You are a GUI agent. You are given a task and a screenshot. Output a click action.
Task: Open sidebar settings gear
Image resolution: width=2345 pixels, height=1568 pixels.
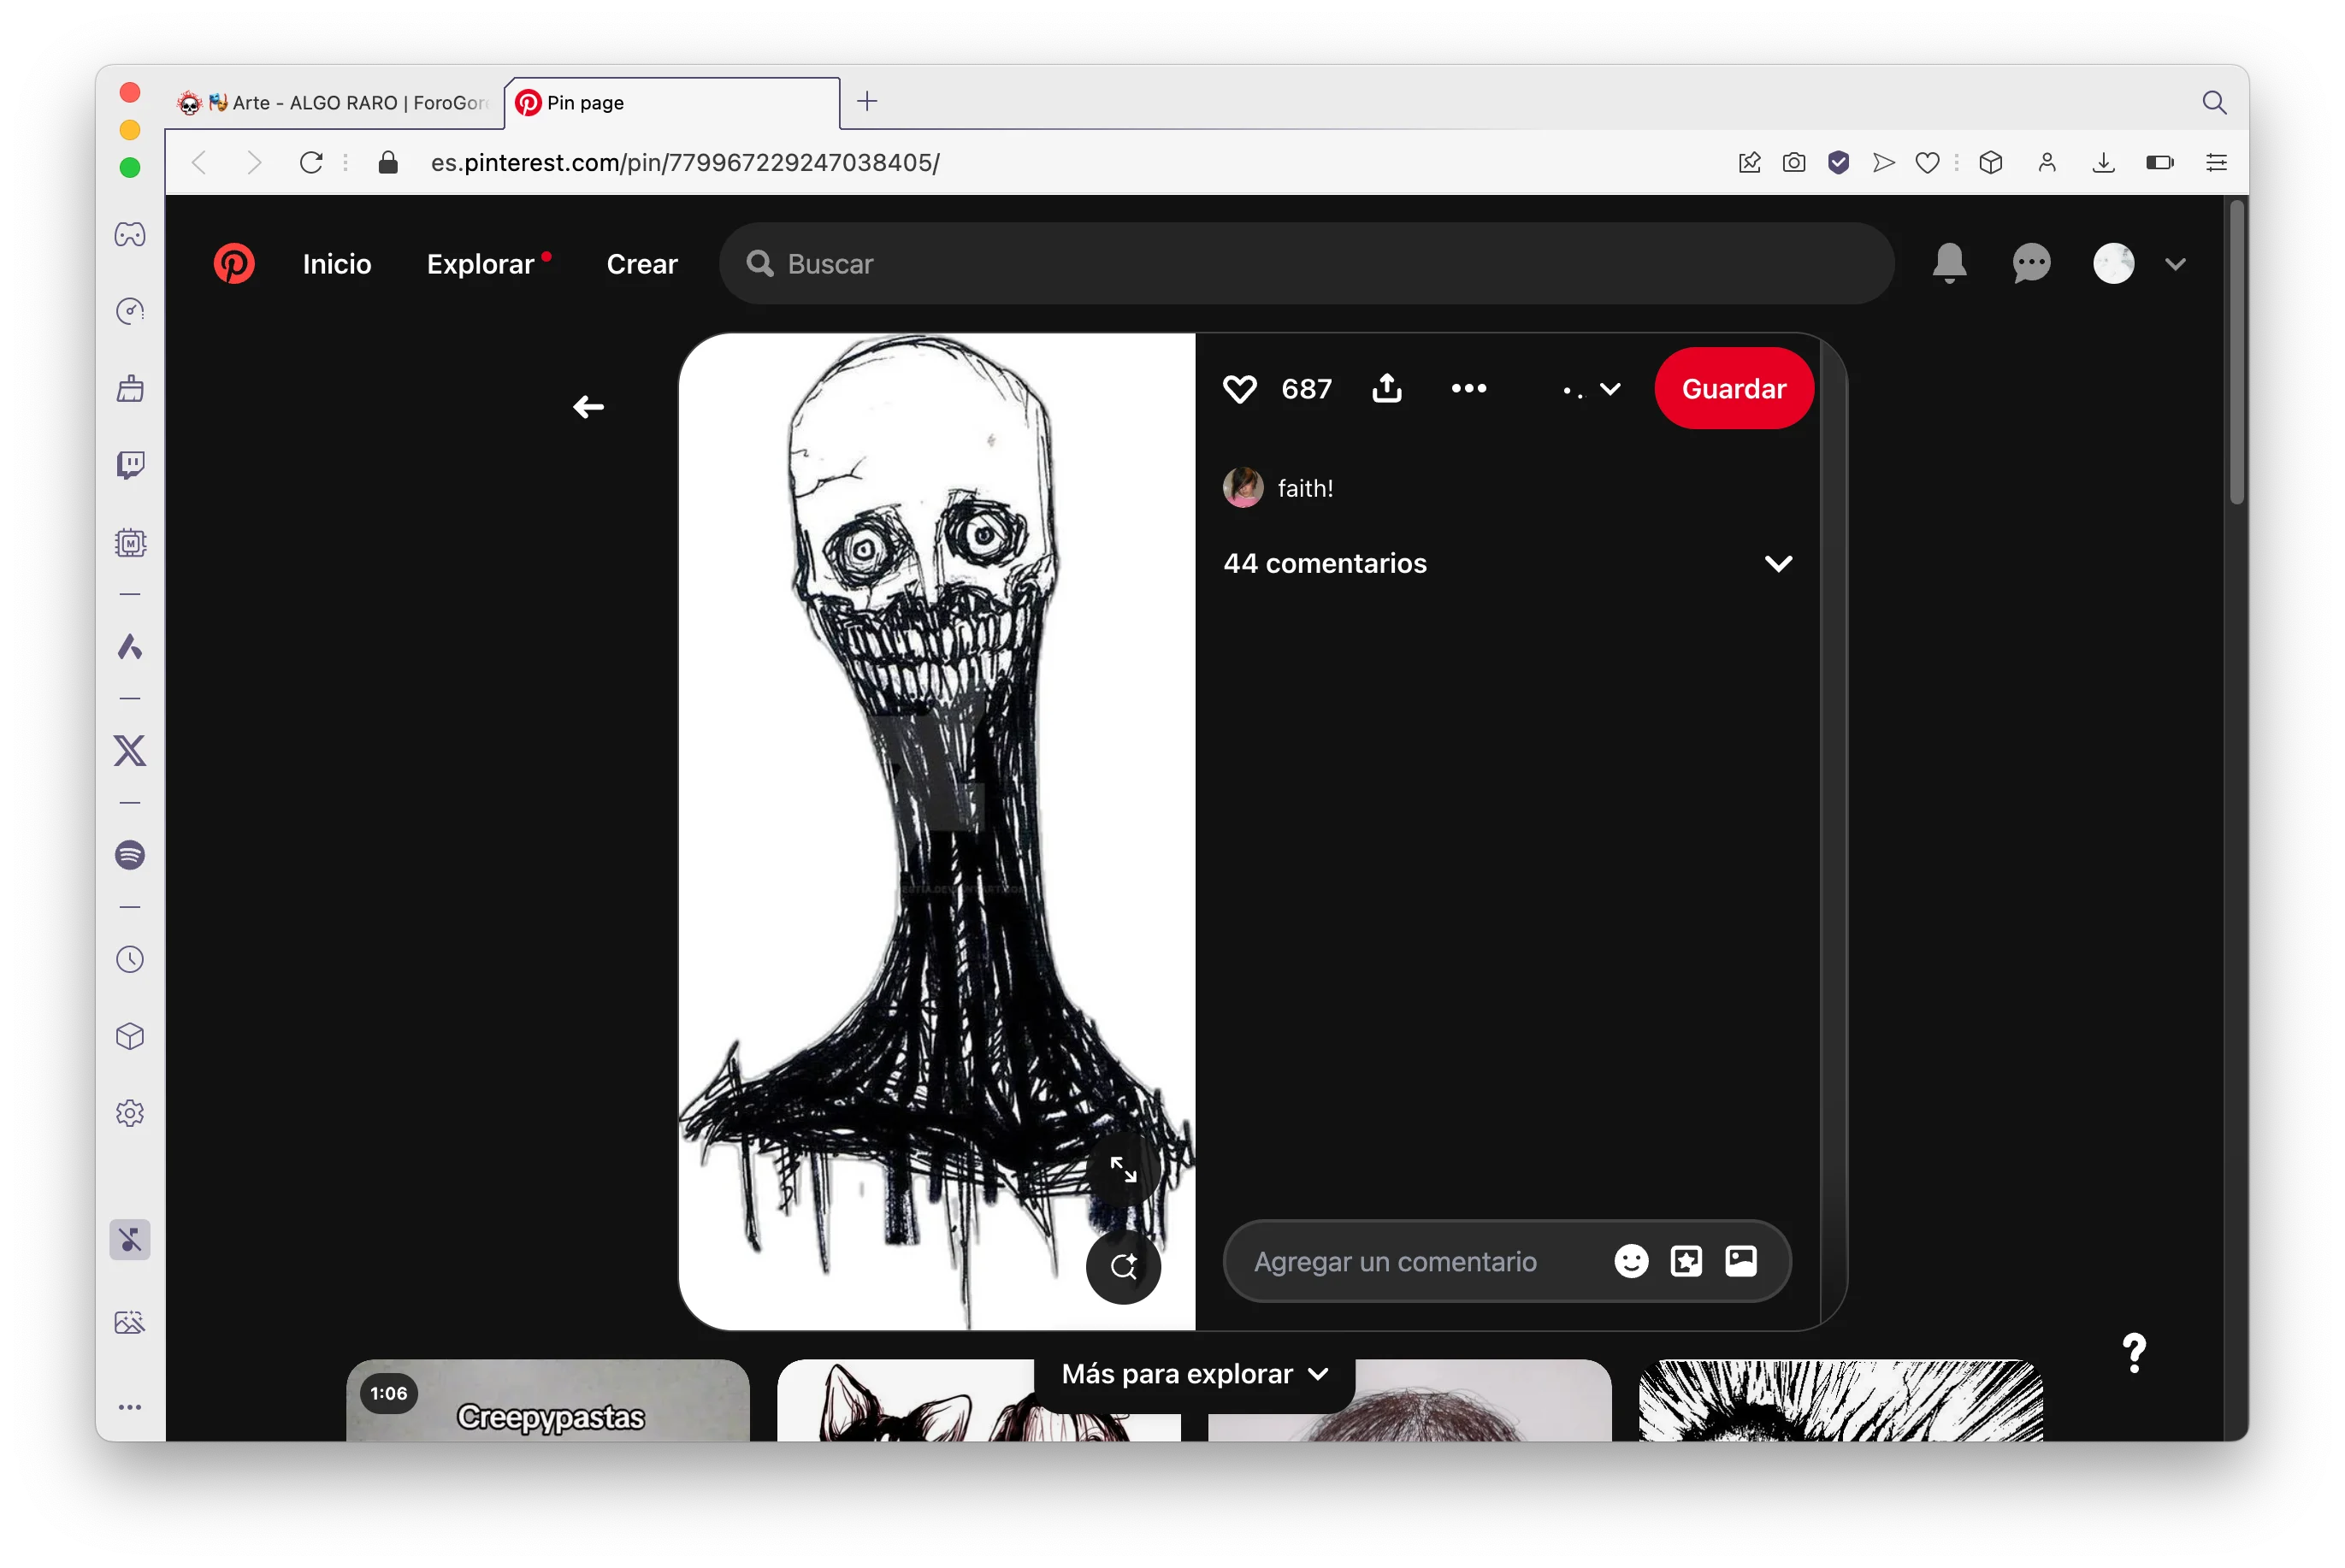tap(130, 1113)
